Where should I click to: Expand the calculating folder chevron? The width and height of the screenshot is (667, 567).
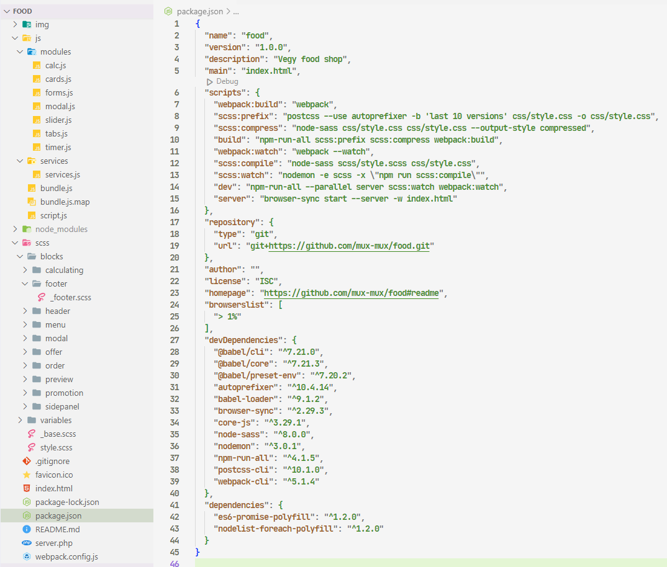point(25,270)
